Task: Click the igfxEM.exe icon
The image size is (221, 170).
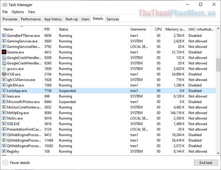Action: 4,85
